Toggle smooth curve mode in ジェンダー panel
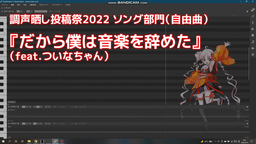The width and height of the screenshot is (256, 144). (x=41, y=123)
